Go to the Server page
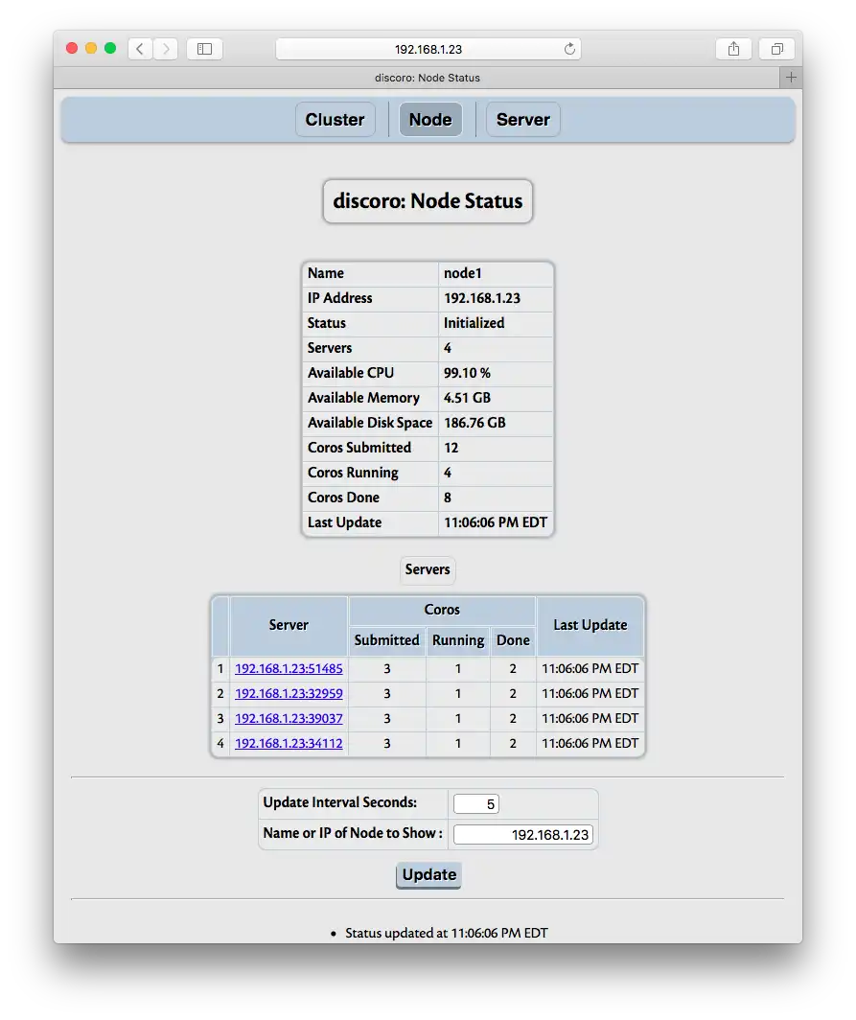This screenshot has width=856, height=1020. 523,120
